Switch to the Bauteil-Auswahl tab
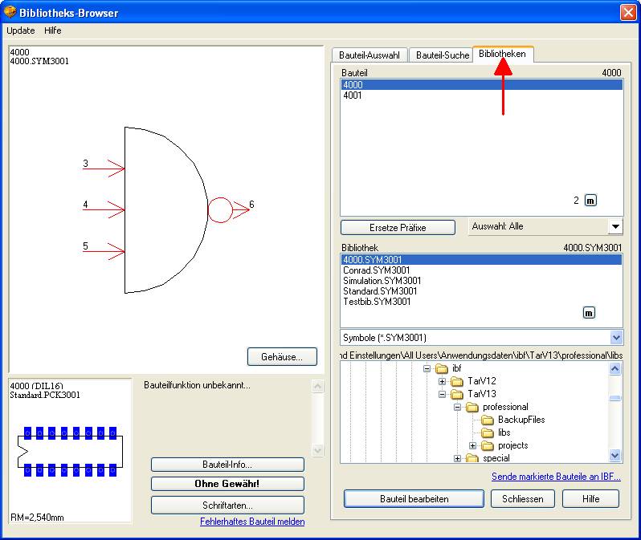 (370, 55)
